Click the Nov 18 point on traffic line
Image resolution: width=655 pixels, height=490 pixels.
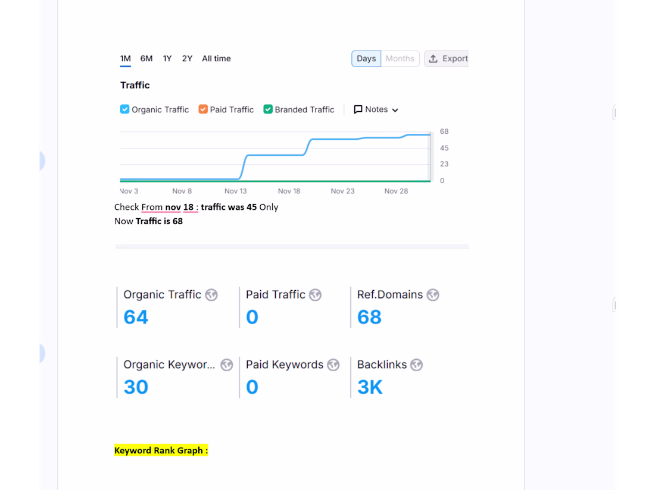click(289, 155)
